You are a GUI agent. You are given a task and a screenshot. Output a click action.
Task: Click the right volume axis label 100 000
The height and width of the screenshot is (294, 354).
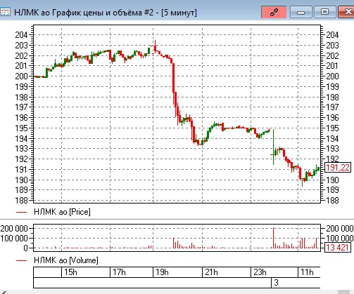[x=340, y=239]
